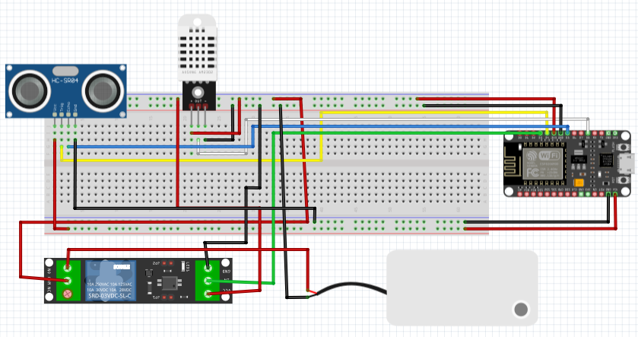Image resolution: width=638 pixels, height=337 pixels.
Task: Select the long yellow Trig wire
Action: [x=322, y=136]
